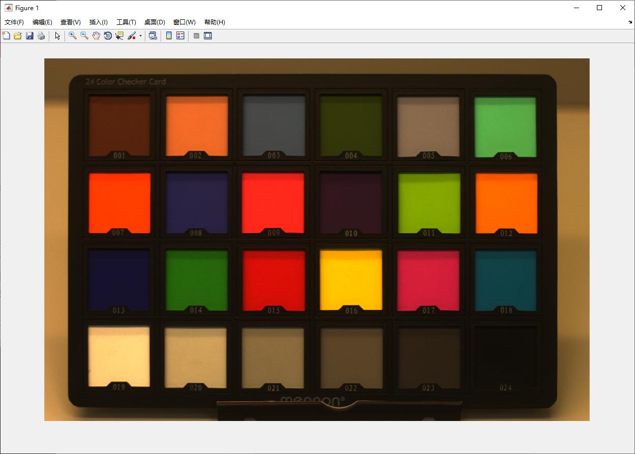Image resolution: width=635 pixels, height=454 pixels.
Task: Insert a legend using the toolbar icon
Action: 180,36
